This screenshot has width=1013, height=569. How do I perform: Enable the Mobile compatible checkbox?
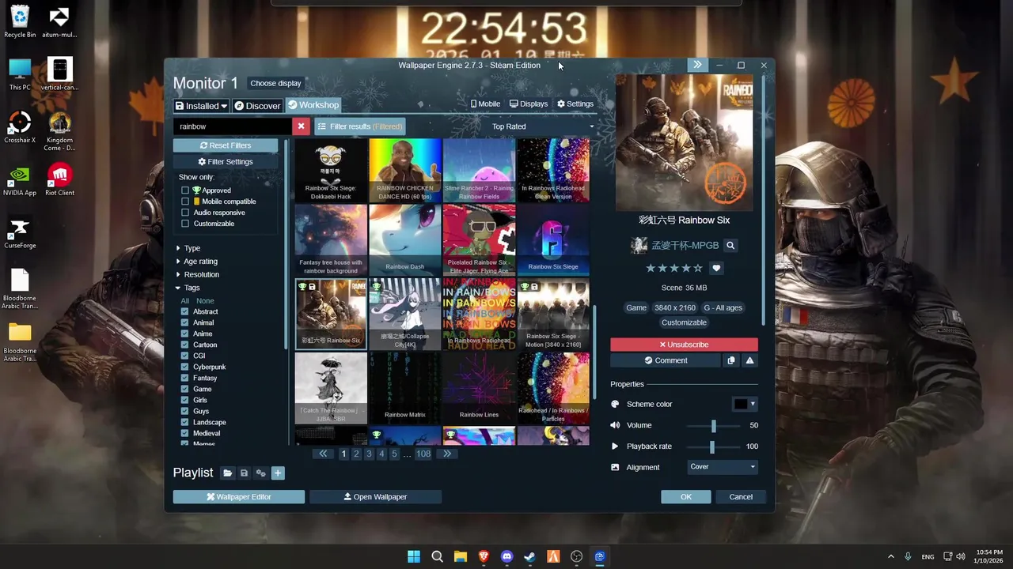click(x=185, y=202)
